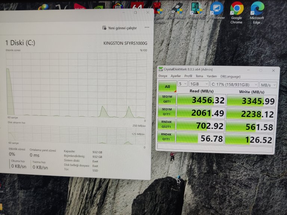This screenshot has width=287, height=215.
Task: Open the three-dot more options in Task Manager
Action: tap(147, 27)
